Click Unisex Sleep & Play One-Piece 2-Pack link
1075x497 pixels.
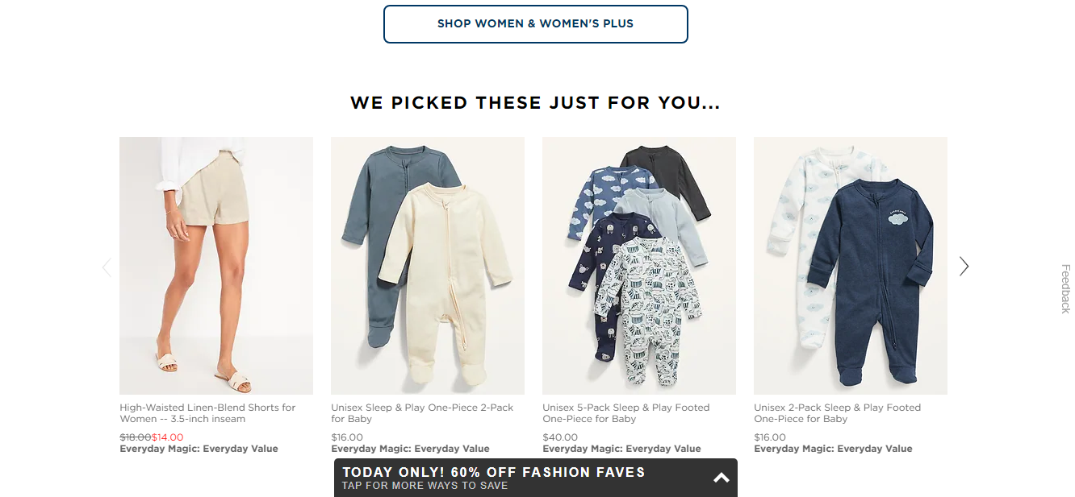tap(422, 413)
